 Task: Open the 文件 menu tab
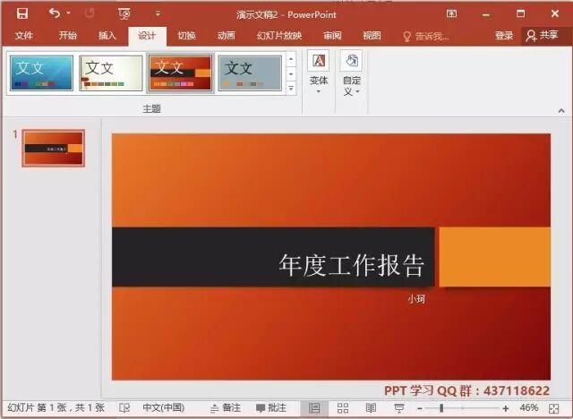pyautogui.click(x=24, y=36)
